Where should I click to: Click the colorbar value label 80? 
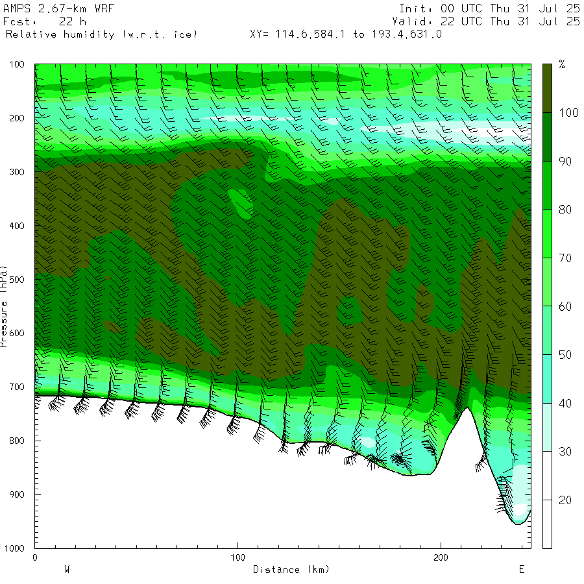click(565, 210)
